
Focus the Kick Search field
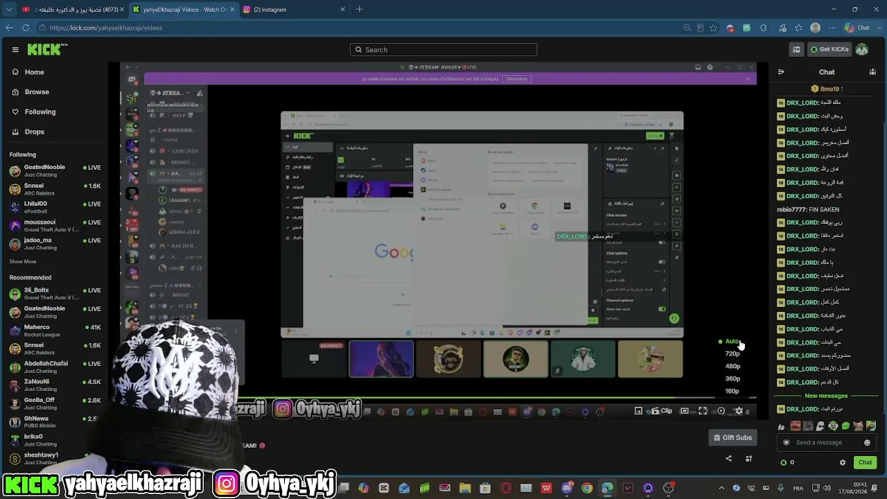443,50
